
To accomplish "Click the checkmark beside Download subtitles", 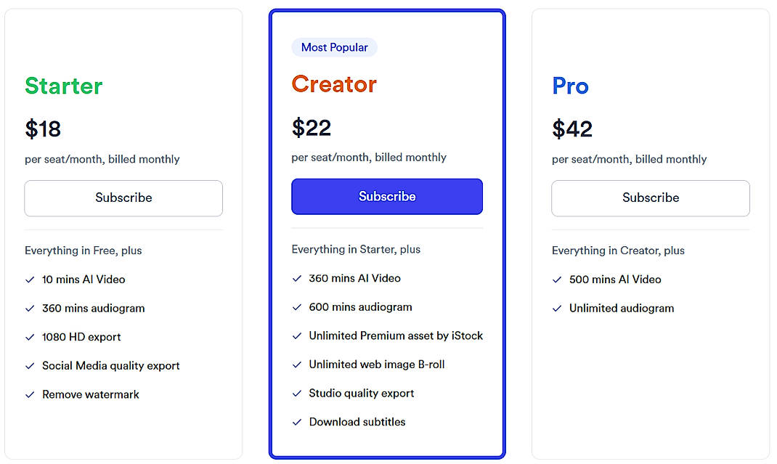I will click(296, 421).
